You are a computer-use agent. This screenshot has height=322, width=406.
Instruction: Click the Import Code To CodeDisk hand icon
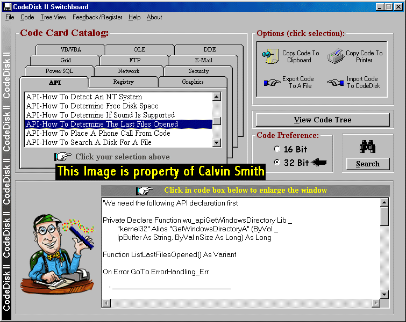pyautogui.click(x=336, y=83)
